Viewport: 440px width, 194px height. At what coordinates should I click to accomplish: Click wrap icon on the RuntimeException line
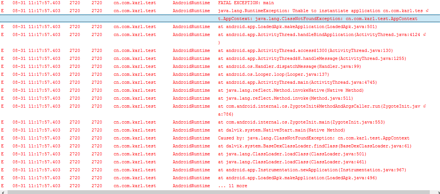tap(427, 11)
